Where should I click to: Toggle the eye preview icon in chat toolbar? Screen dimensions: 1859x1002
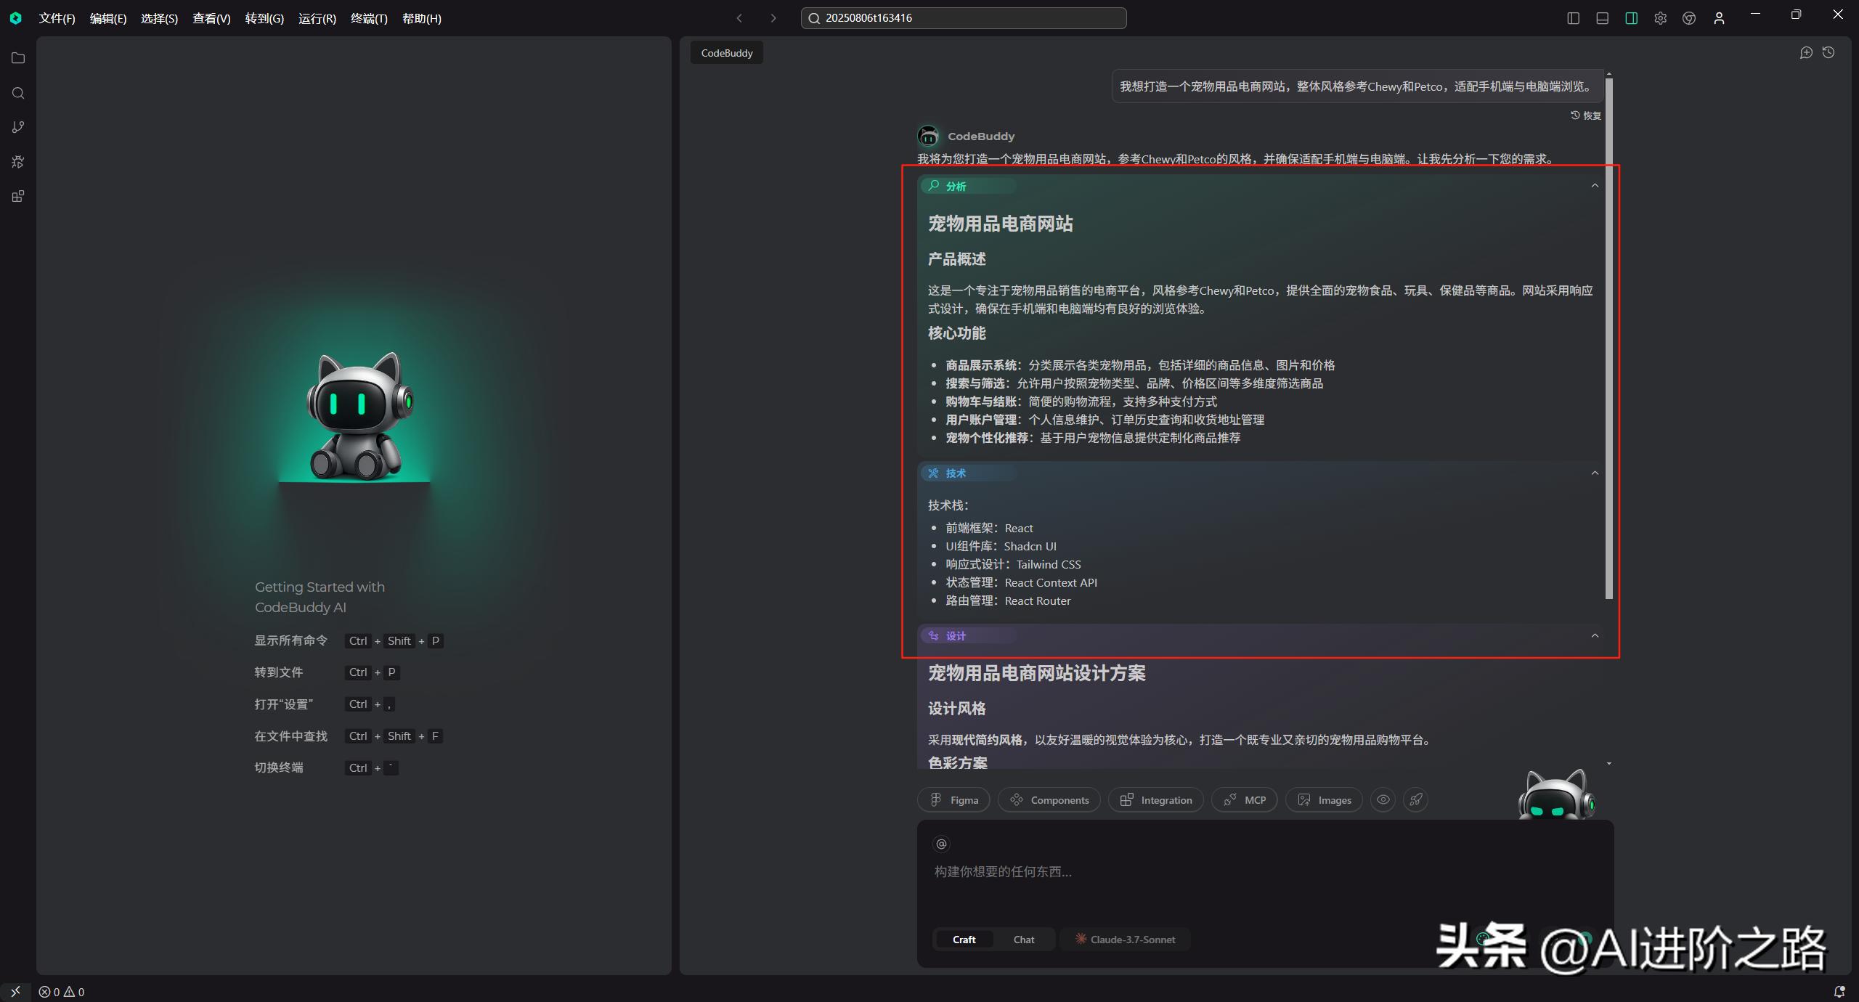pos(1382,799)
